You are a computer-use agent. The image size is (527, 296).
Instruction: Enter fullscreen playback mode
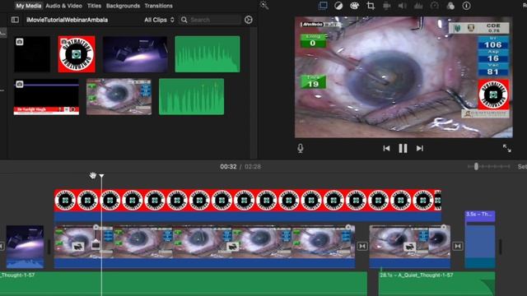pos(507,148)
